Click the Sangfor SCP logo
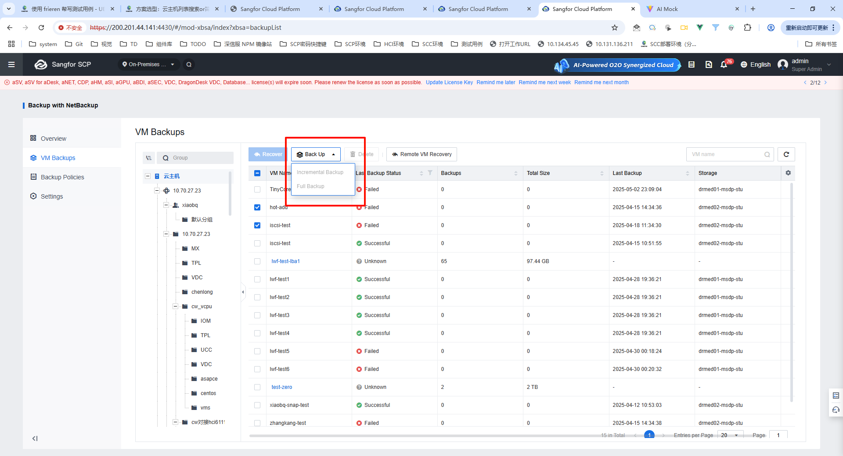Viewport: 843px width, 456px height. click(x=63, y=64)
